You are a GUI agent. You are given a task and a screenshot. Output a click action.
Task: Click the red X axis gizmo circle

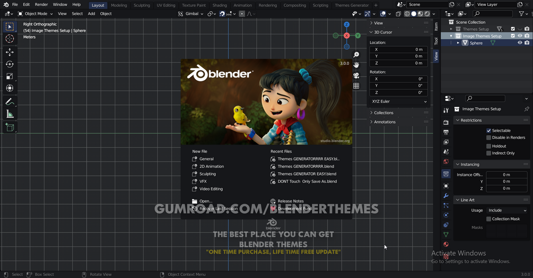coord(347,36)
